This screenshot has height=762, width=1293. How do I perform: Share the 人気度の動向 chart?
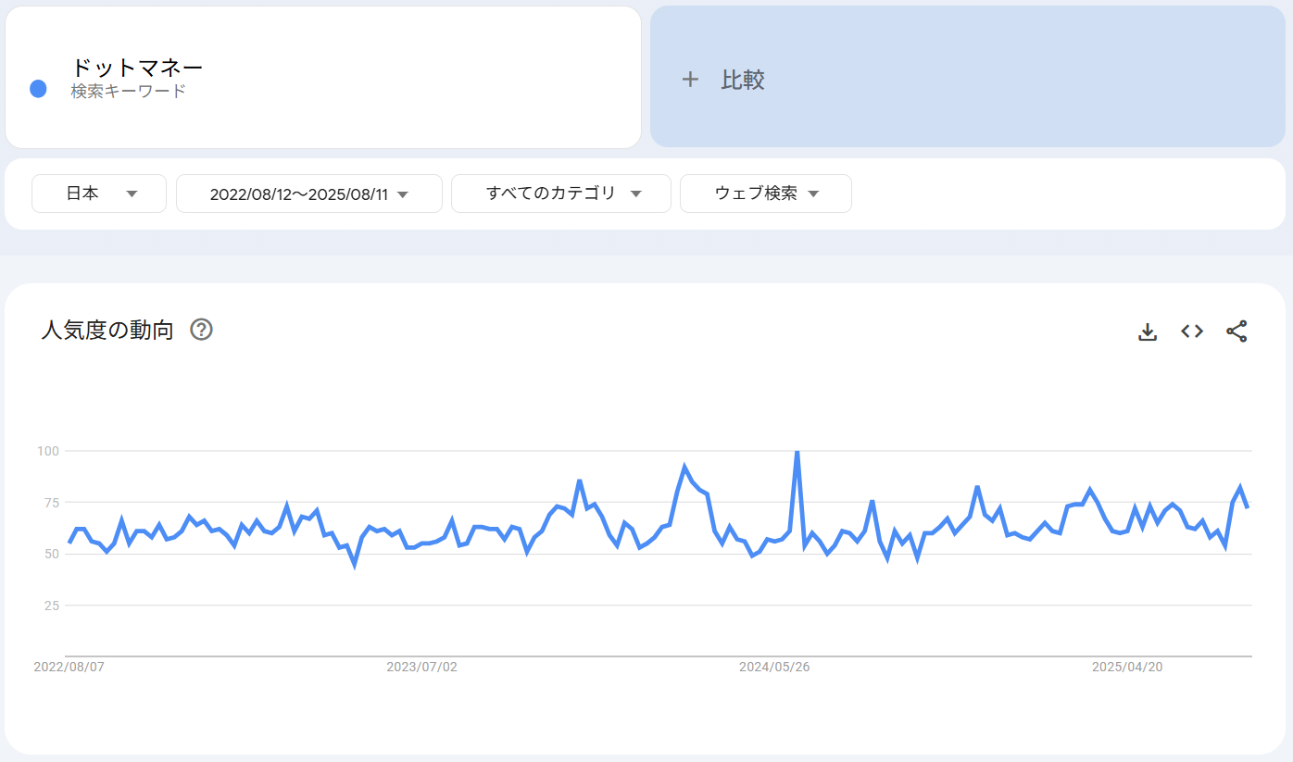pyautogui.click(x=1237, y=331)
